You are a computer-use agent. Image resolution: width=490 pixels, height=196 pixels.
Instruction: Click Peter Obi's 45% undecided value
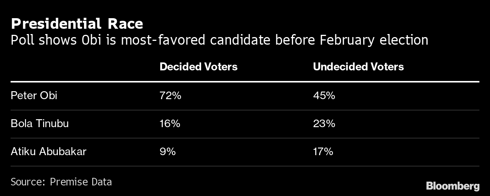[x=324, y=95]
